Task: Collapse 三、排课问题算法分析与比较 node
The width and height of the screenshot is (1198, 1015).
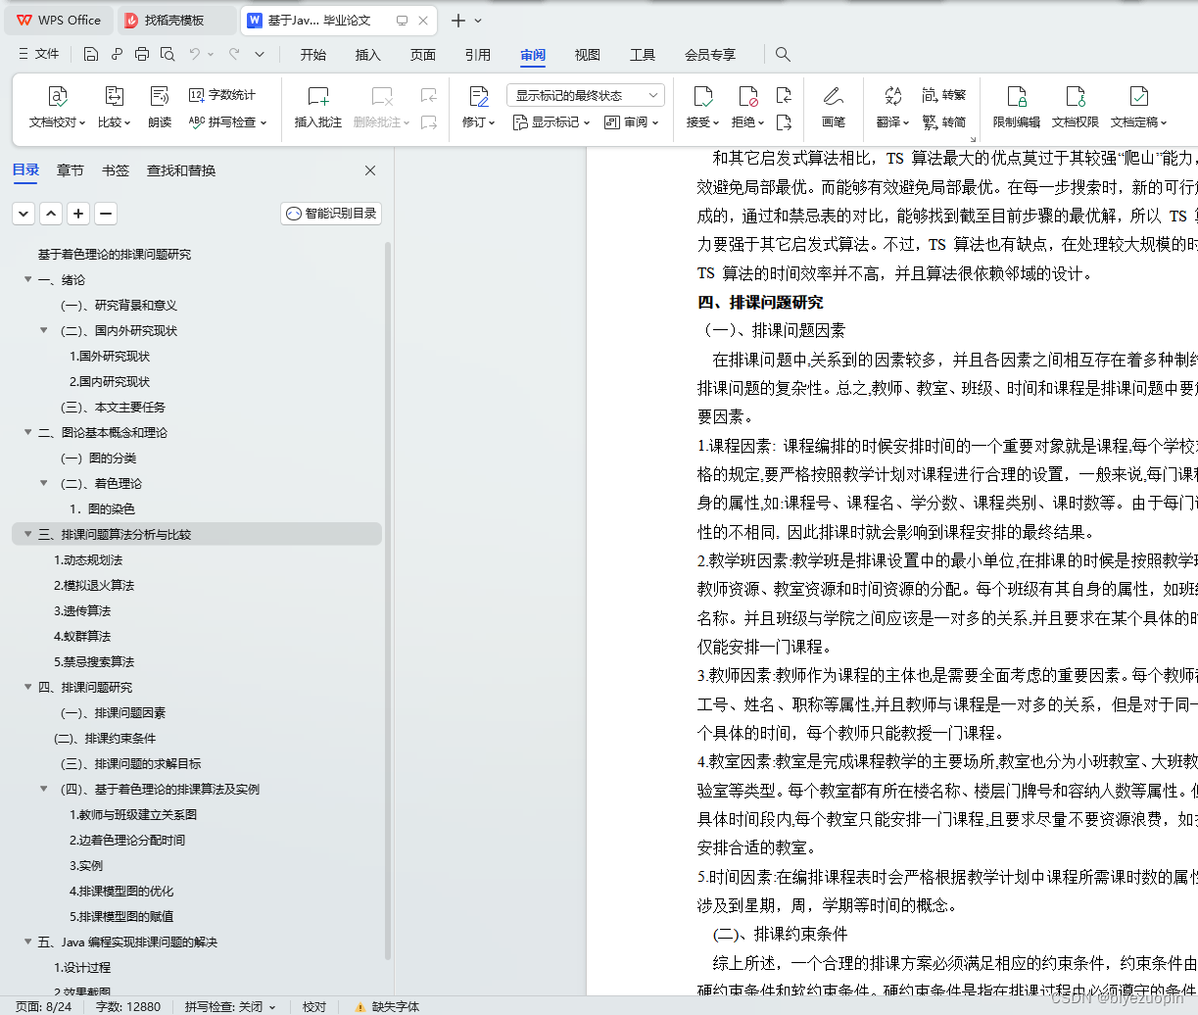Action: 27,534
